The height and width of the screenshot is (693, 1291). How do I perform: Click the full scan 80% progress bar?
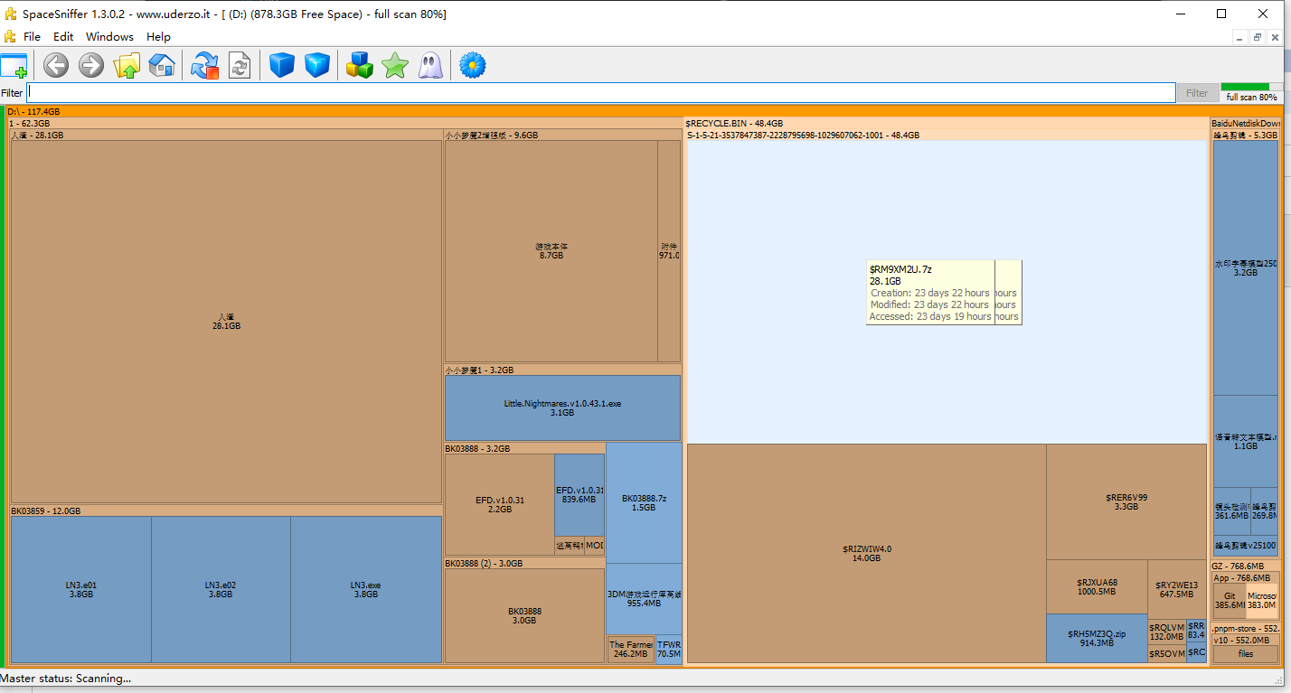click(1250, 87)
